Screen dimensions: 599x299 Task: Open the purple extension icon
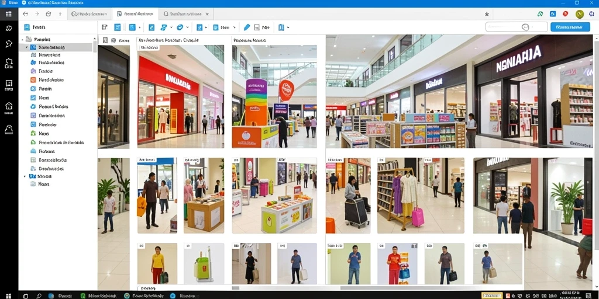coord(591,14)
